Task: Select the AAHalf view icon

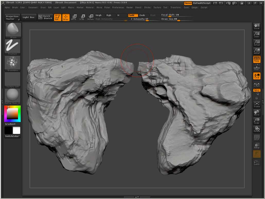Action: [x=257, y=51]
